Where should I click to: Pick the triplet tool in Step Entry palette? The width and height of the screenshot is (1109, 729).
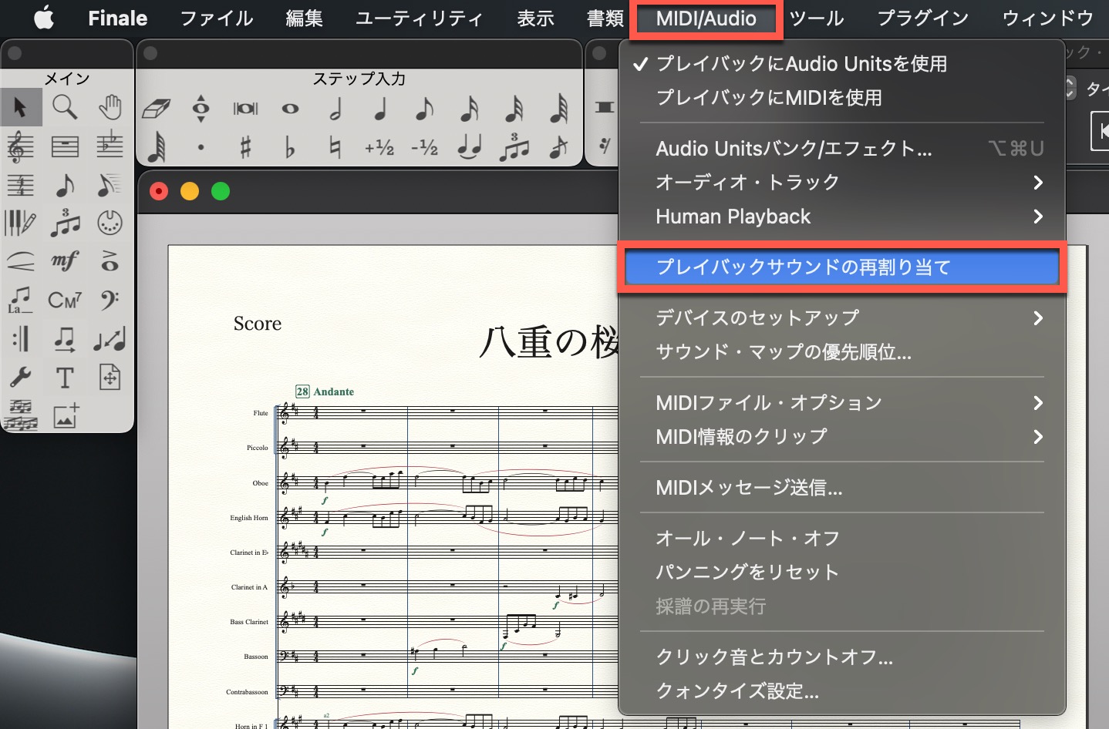click(x=514, y=146)
